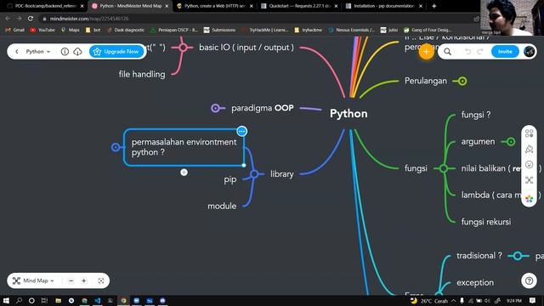The height and width of the screenshot is (306, 544).
Task: Collapse the library branch node circle
Action: [255, 173]
